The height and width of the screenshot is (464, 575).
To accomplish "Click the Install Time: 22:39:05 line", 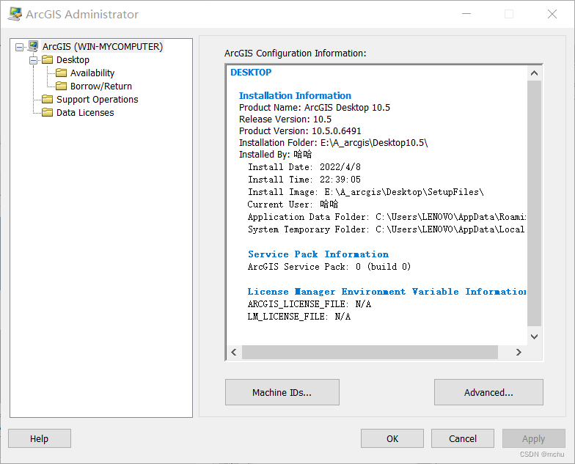I will click(x=304, y=180).
